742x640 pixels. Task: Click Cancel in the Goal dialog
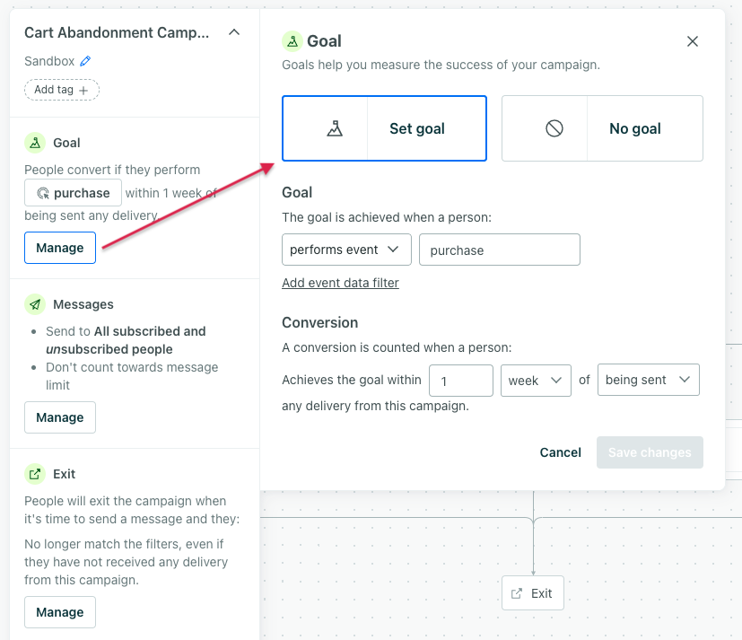pos(561,452)
